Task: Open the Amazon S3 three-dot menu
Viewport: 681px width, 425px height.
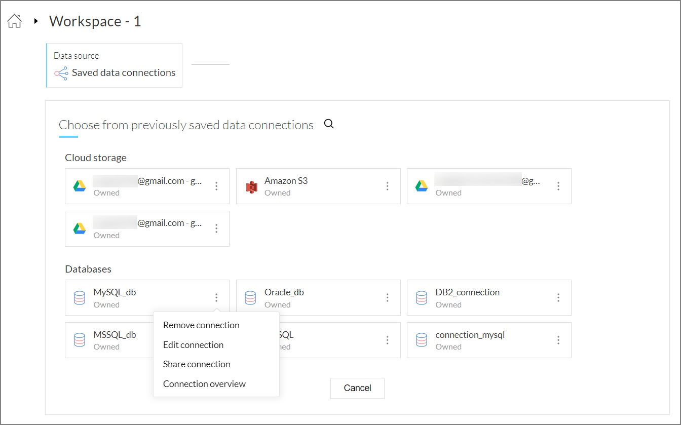Action: point(388,186)
